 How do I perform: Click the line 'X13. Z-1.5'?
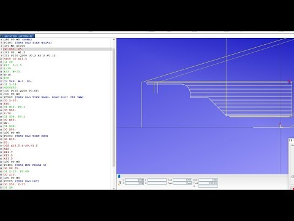click(12, 65)
